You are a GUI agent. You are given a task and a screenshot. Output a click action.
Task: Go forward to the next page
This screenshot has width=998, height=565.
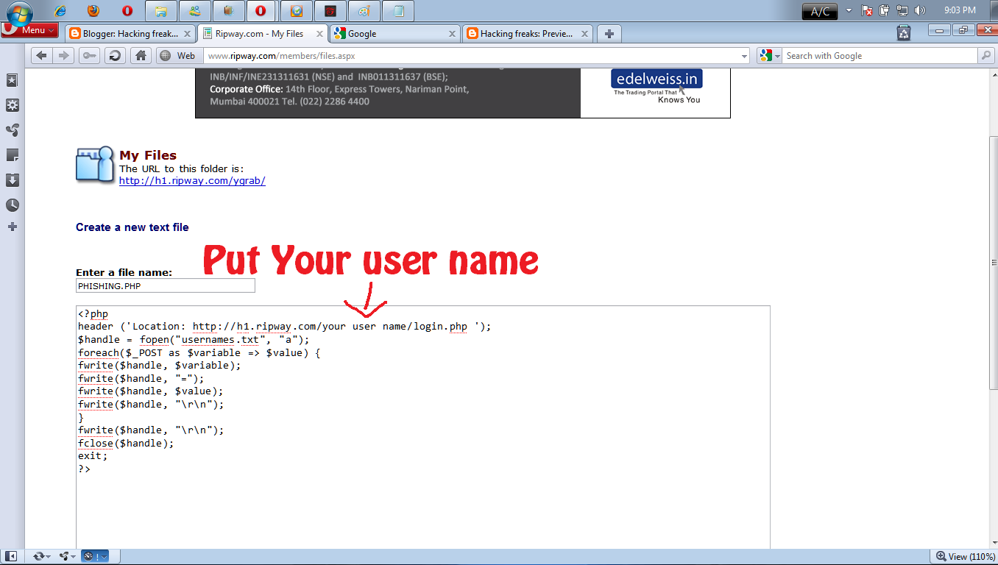click(65, 56)
